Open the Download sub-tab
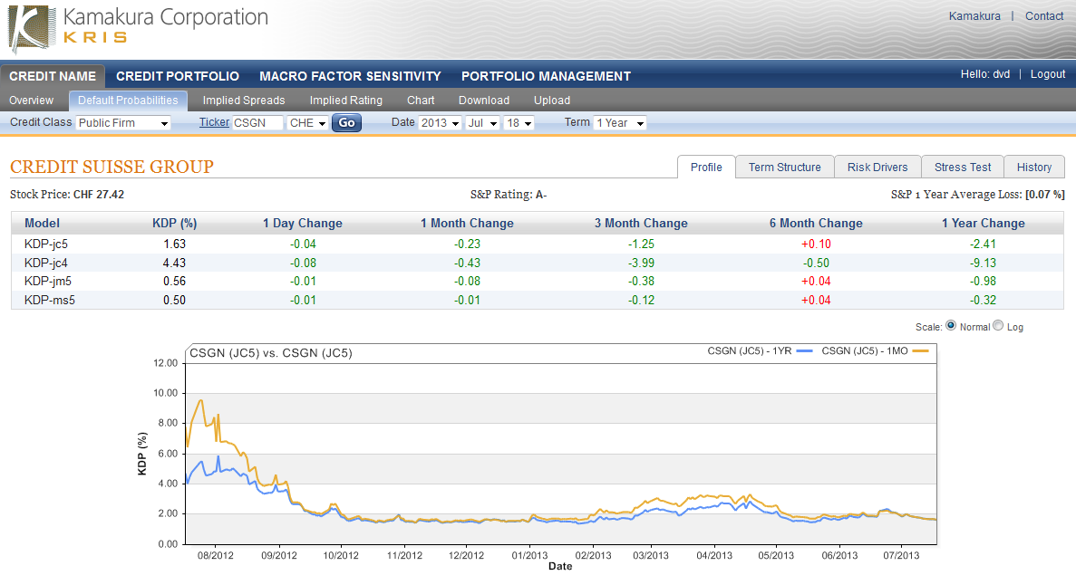 tap(484, 101)
